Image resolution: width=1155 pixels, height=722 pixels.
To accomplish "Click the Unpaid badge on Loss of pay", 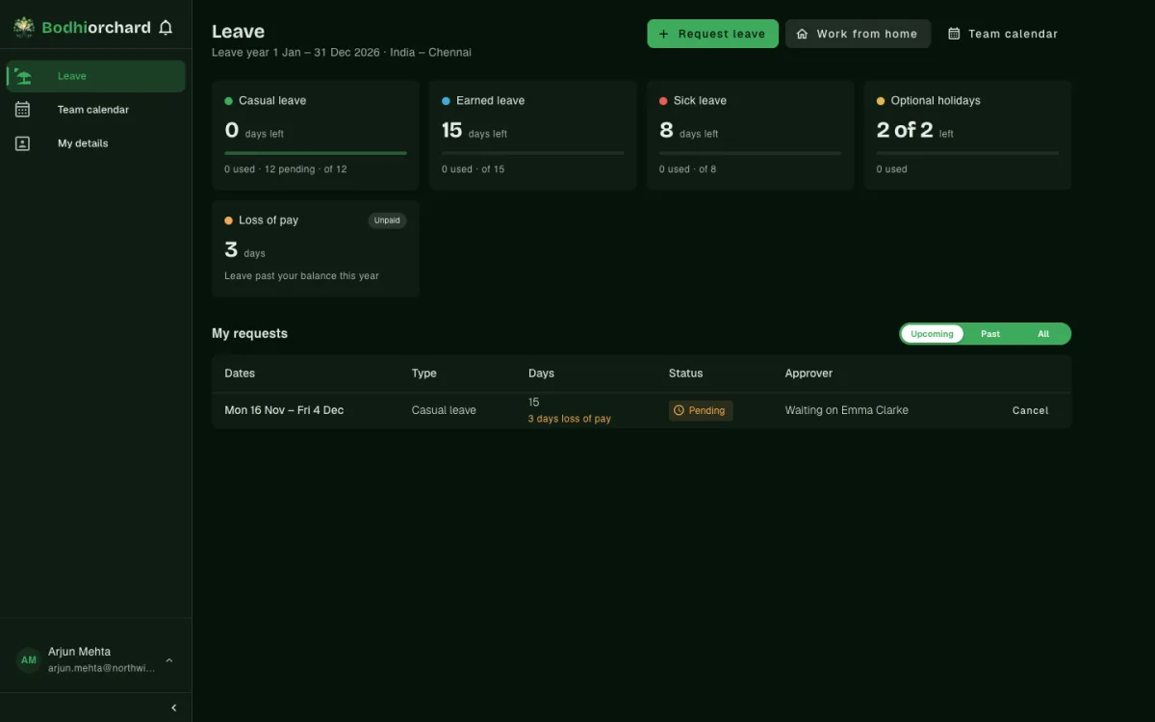I will coord(387,220).
